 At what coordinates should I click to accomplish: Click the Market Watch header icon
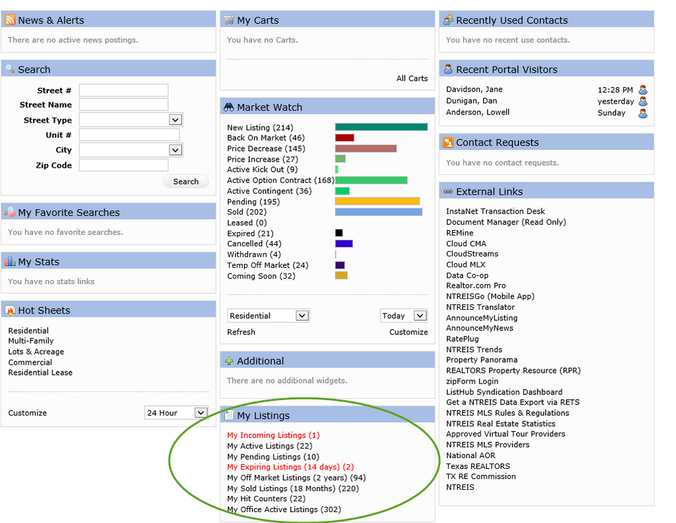click(228, 107)
